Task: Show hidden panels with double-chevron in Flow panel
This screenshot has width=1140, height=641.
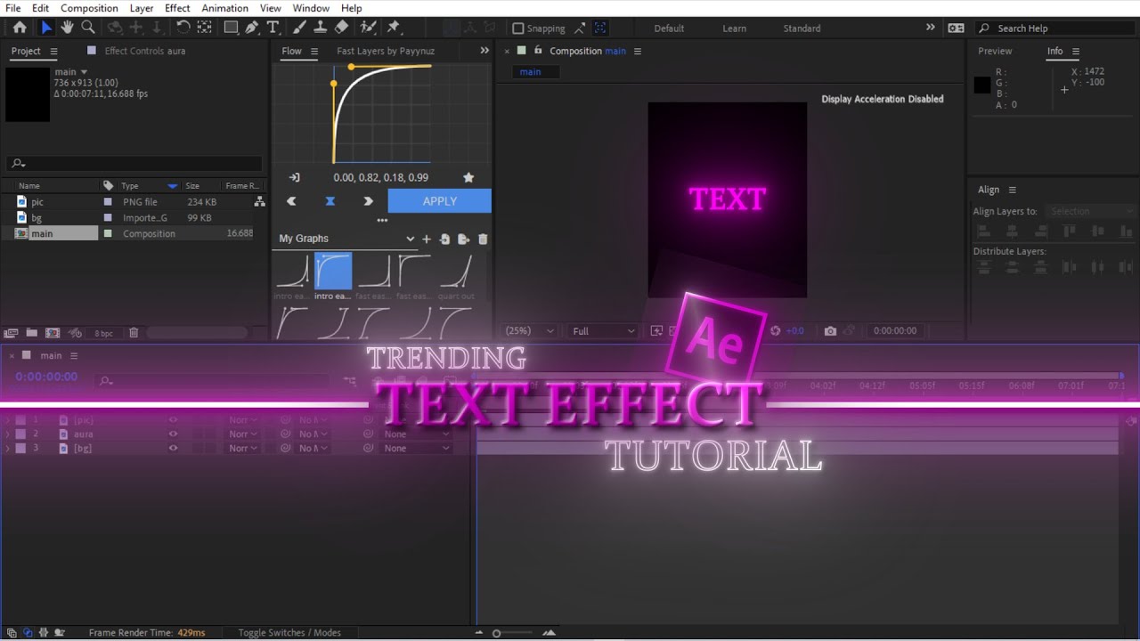Action: pos(484,51)
